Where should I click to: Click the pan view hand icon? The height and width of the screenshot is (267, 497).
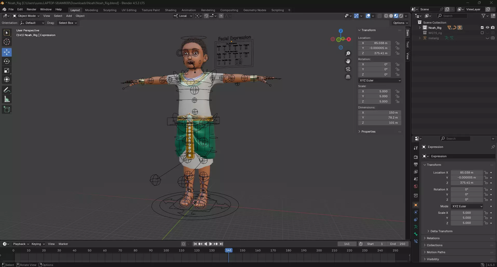click(x=348, y=61)
